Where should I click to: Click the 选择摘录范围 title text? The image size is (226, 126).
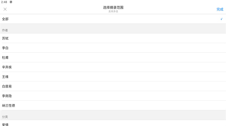click(113, 8)
